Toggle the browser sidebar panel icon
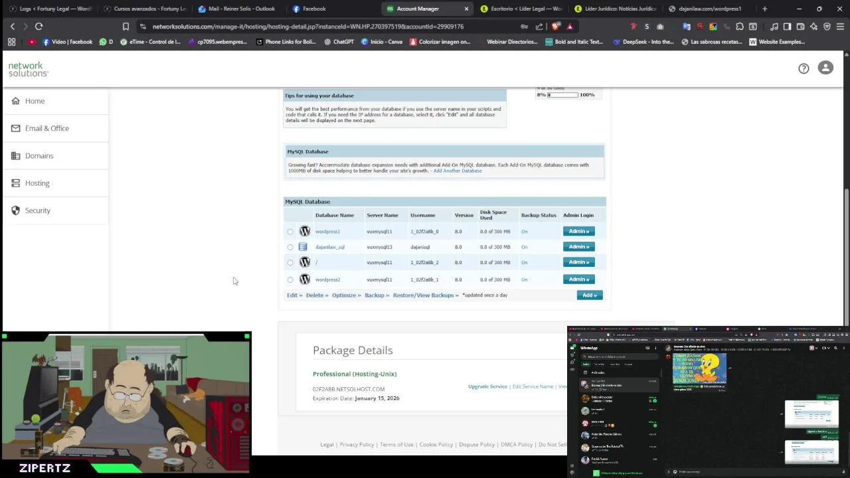Viewport: 850px width, 478px height. 787,27
